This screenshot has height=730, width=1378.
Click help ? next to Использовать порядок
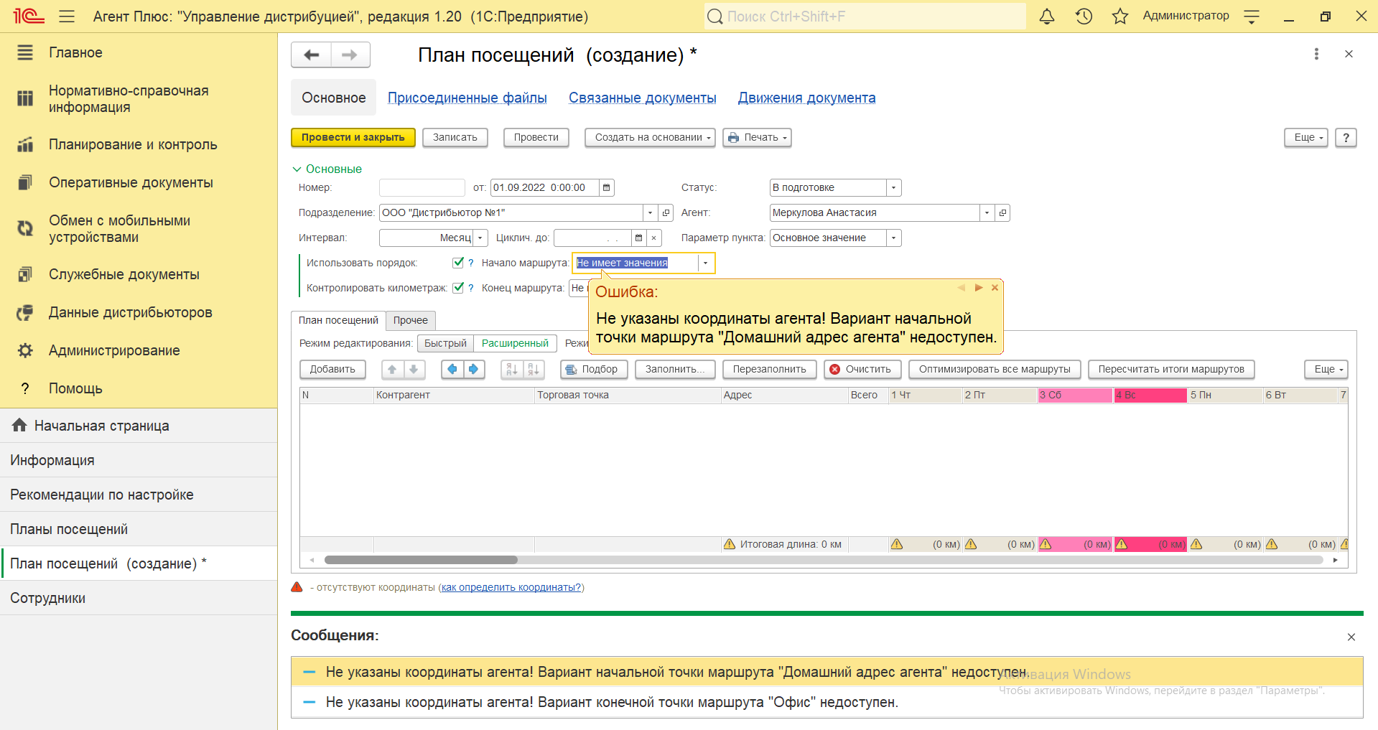click(471, 263)
